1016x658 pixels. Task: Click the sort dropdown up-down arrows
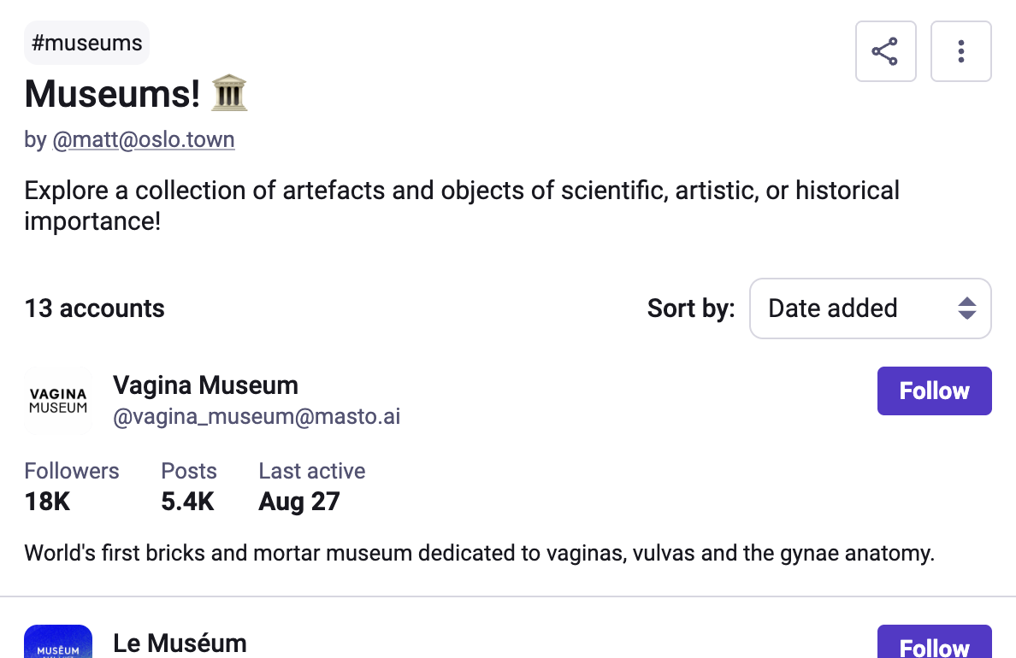click(x=966, y=308)
